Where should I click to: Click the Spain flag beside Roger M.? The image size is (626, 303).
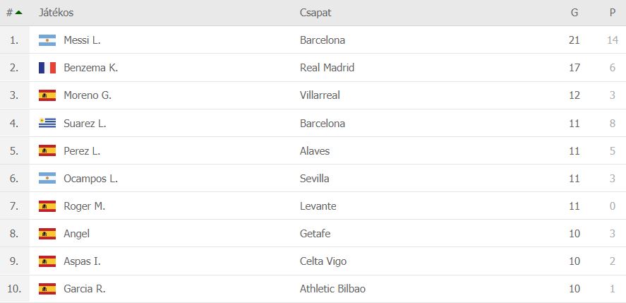point(47,206)
